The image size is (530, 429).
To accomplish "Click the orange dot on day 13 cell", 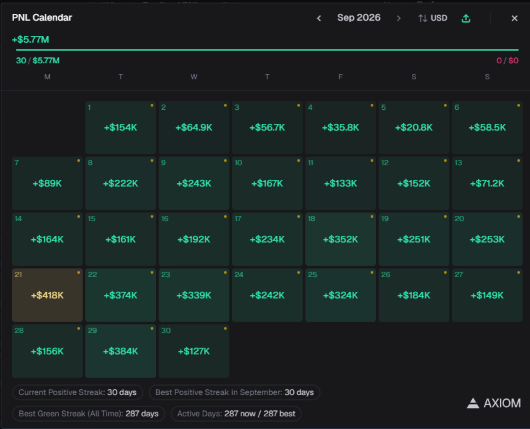I will (519, 161).
